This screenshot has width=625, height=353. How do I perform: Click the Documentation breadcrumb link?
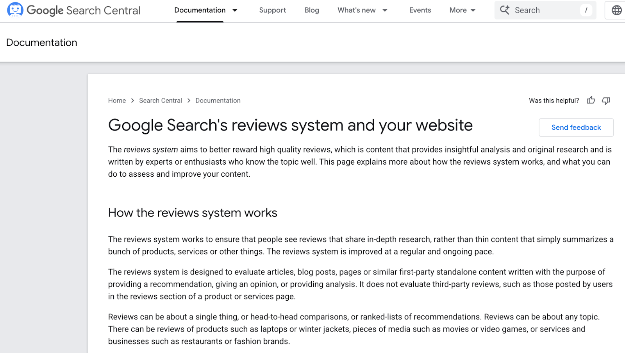[218, 100]
